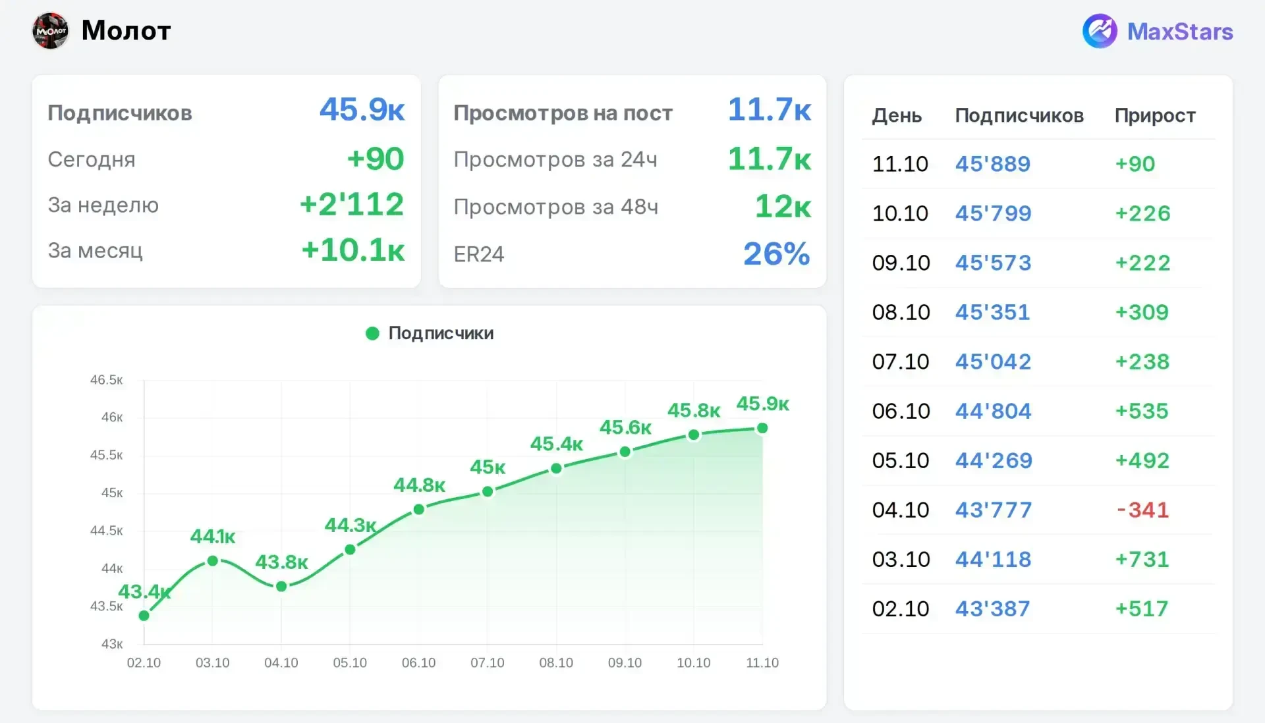
Task: Click the Подписчиков table column header
Action: pyautogui.click(x=1019, y=116)
